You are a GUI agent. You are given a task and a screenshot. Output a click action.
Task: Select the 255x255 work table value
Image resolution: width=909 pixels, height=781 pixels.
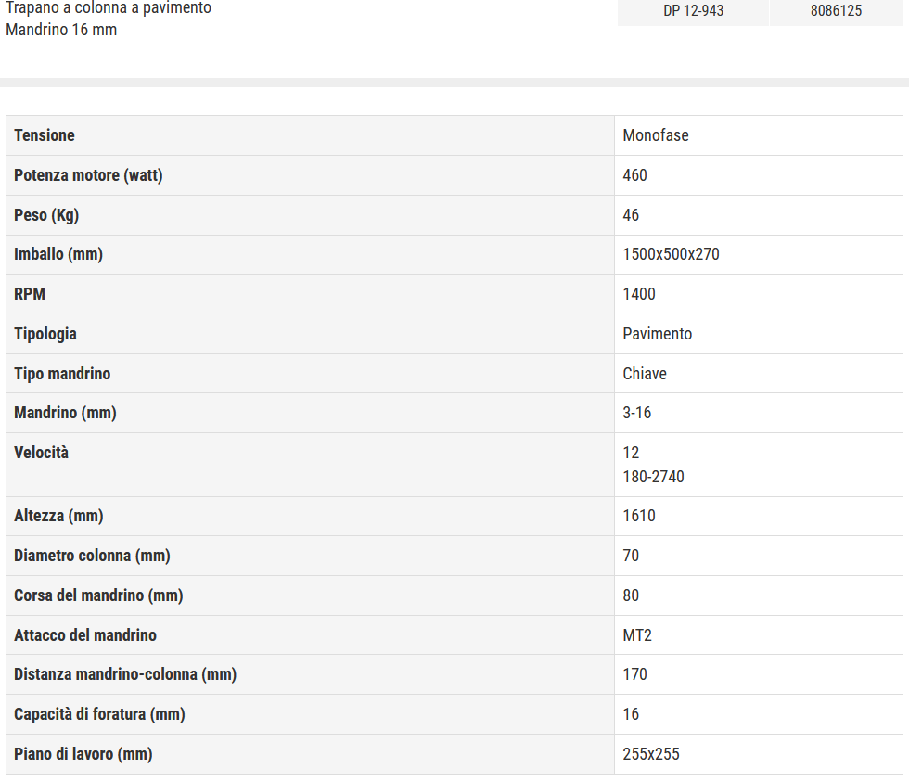click(651, 754)
